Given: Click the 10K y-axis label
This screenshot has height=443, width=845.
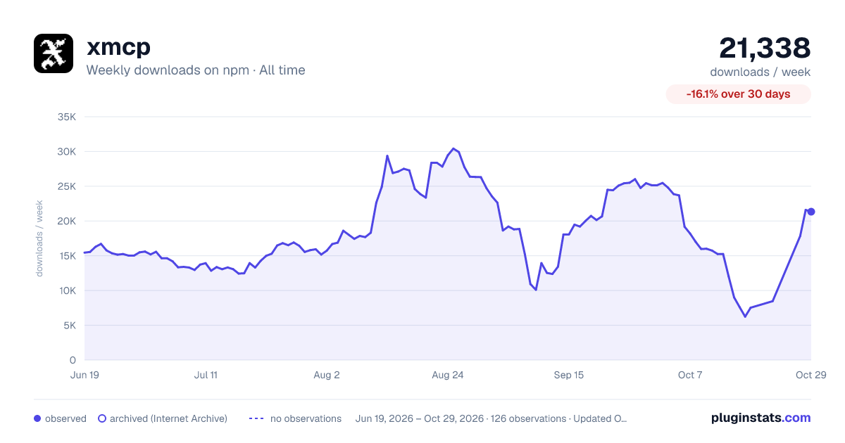Looking at the screenshot, I should [x=66, y=290].
